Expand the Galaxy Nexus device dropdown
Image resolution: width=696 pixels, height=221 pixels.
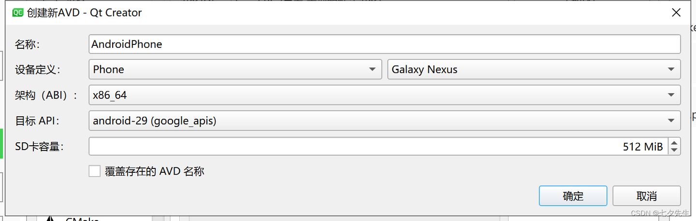coord(534,69)
